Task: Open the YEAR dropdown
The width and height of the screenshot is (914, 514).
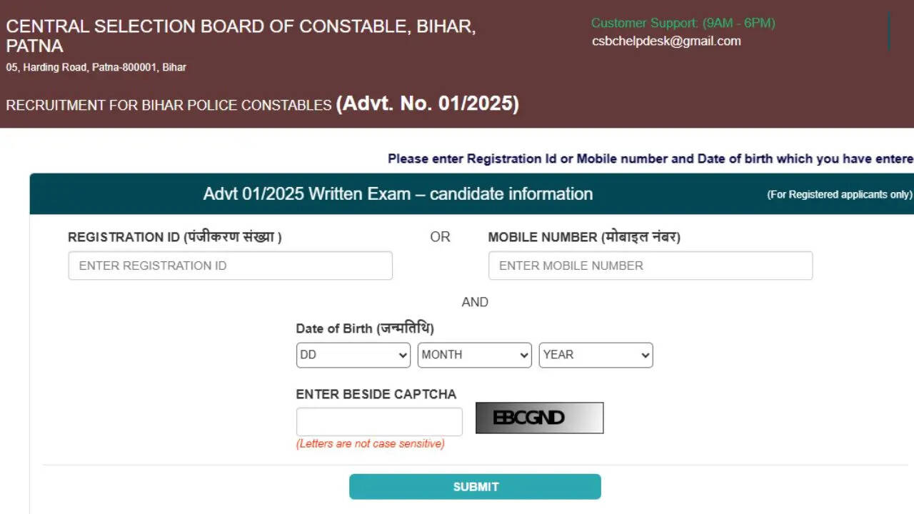Action: pyautogui.click(x=596, y=355)
